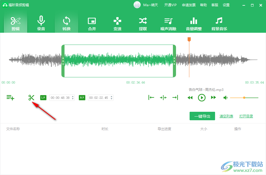Decrease the LP time with down arrow
The height and width of the screenshot is (175, 266).
(73, 99)
